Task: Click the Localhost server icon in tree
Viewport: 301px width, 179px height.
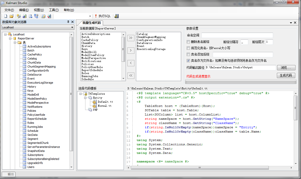Action: pos(10,34)
